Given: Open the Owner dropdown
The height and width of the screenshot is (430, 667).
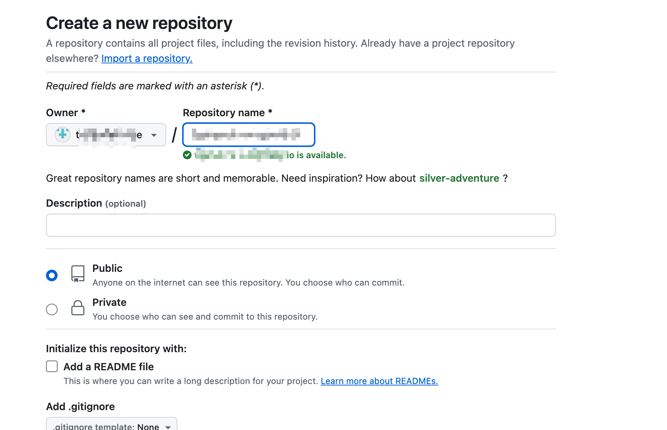Looking at the screenshot, I should pos(106,135).
